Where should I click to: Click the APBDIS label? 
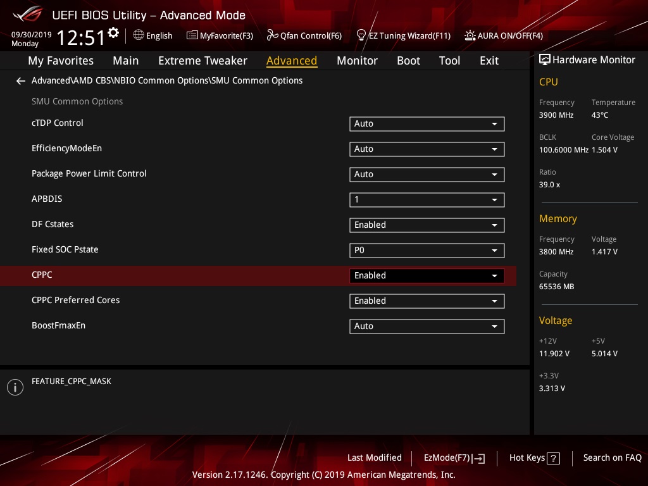click(47, 199)
